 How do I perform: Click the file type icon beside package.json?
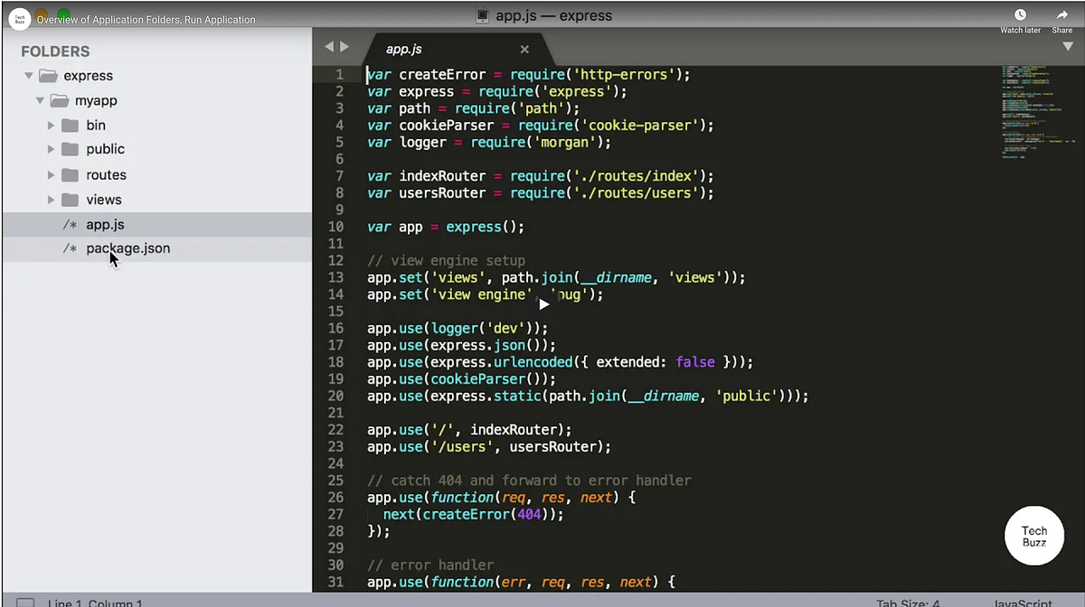[70, 249]
